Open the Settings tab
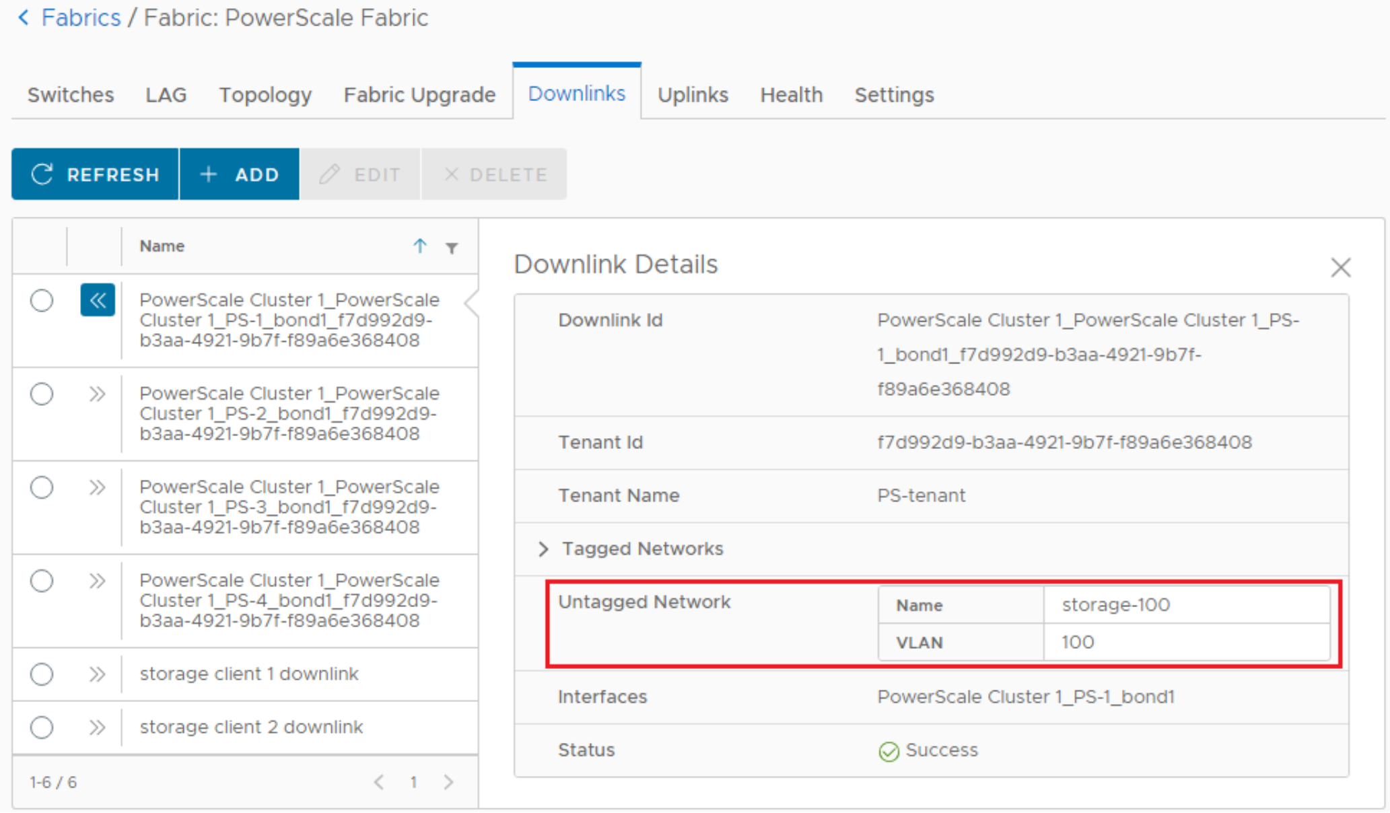This screenshot has height=813, width=1390. (x=894, y=95)
